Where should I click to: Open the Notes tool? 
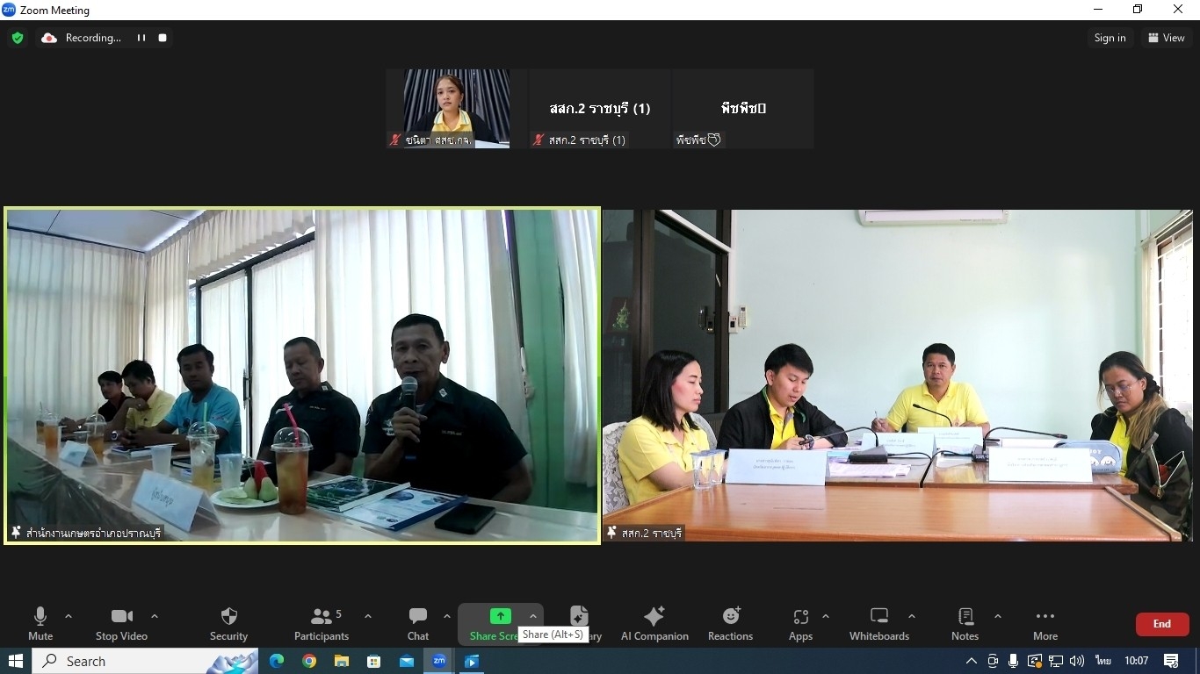click(x=965, y=623)
